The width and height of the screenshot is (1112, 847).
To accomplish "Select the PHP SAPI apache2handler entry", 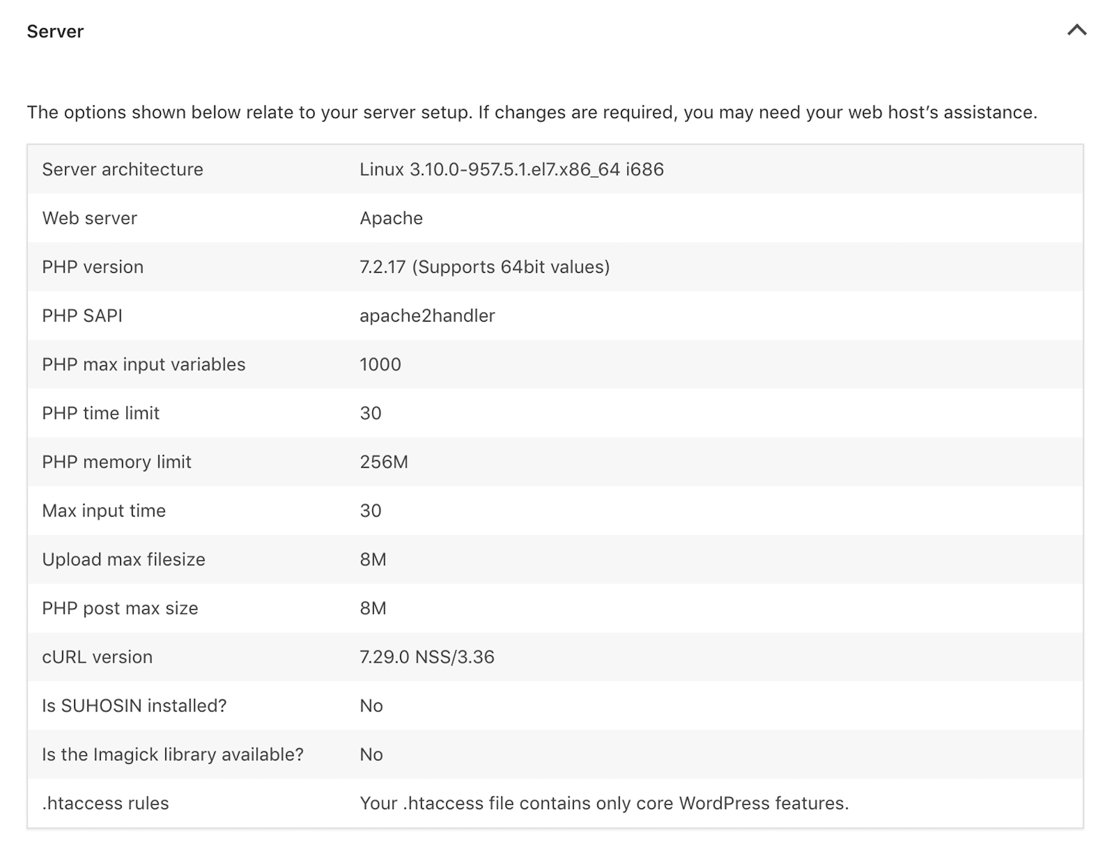I will click(426, 316).
